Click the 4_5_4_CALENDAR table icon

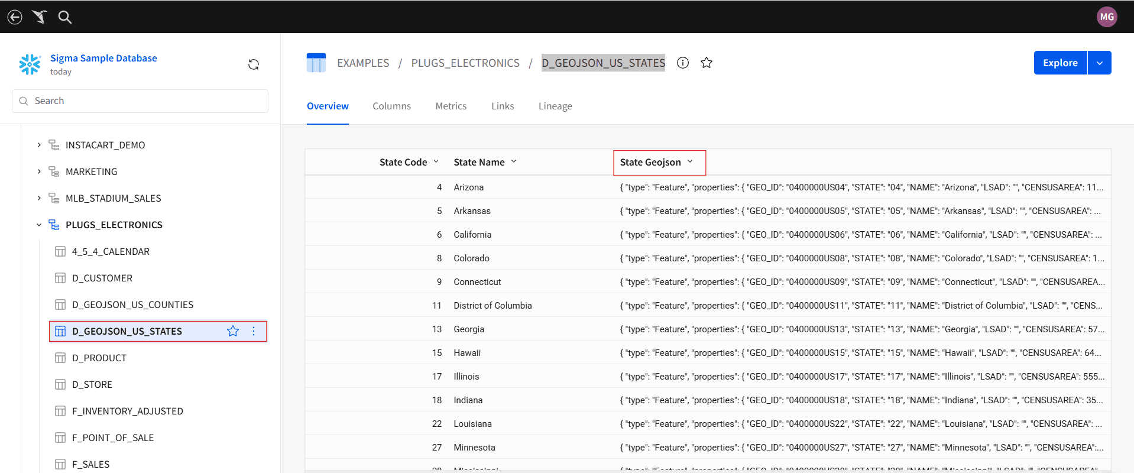[x=60, y=251]
